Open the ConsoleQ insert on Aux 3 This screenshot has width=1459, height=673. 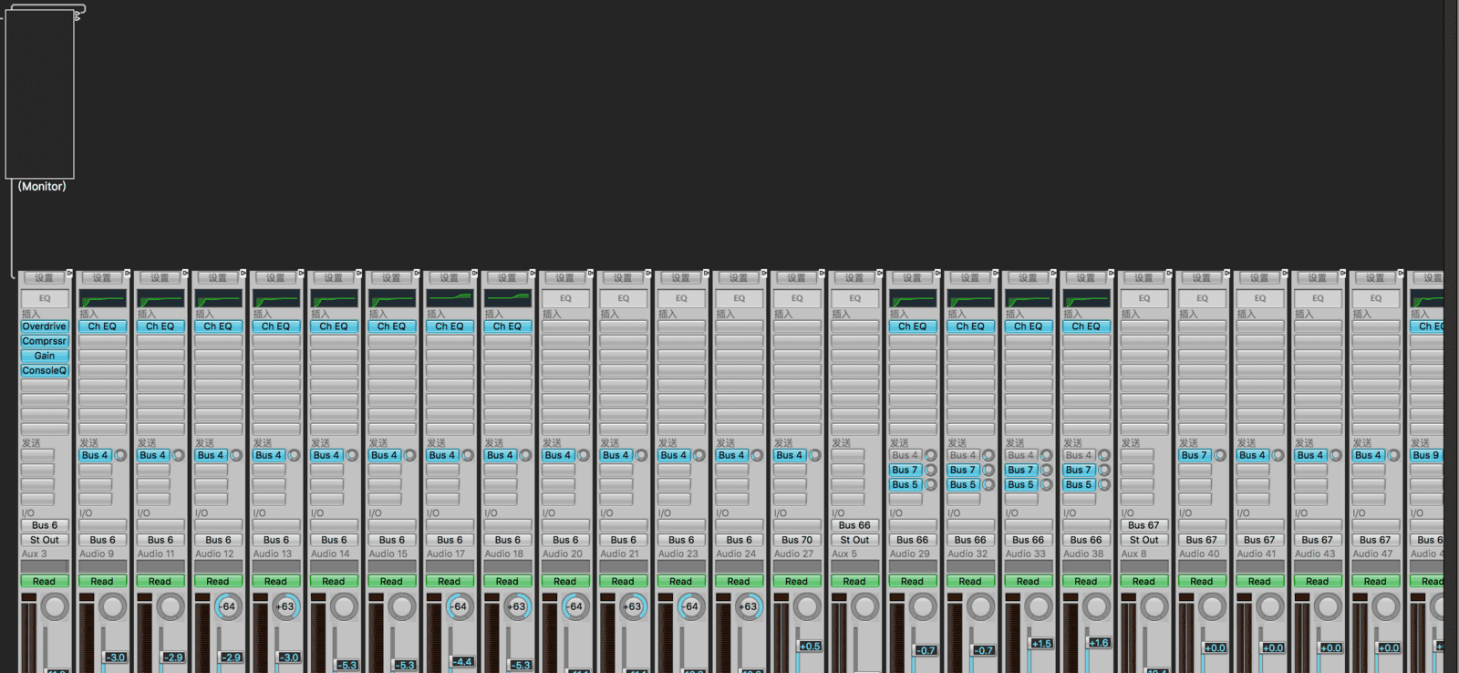coord(45,371)
